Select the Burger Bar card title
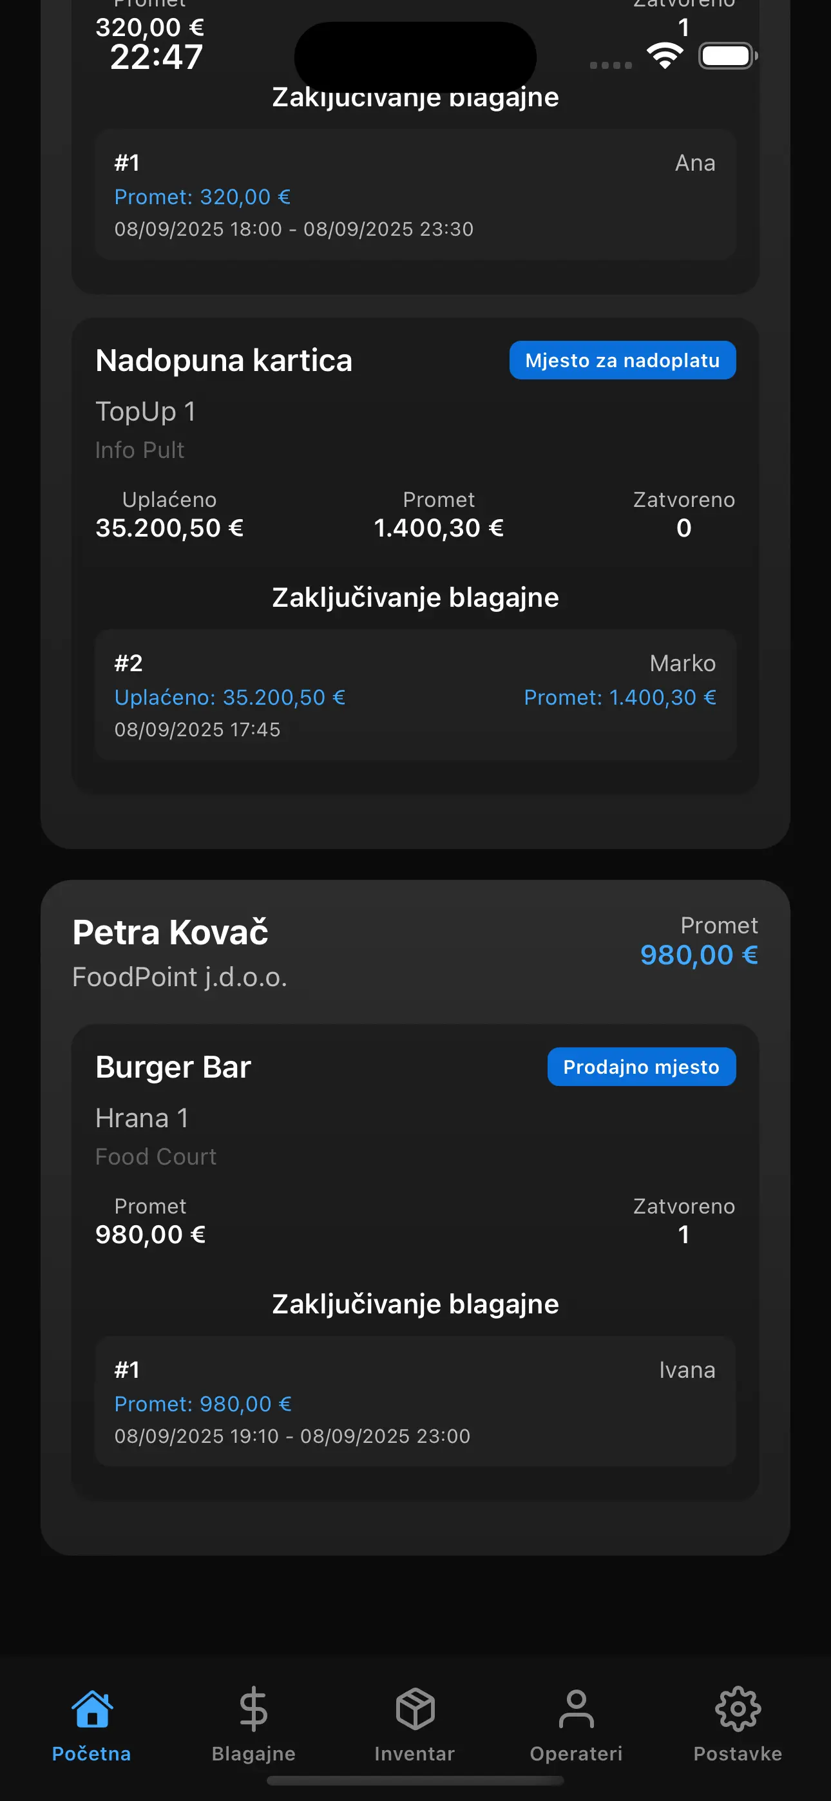Image resolution: width=831 pixels, height=1801 pixels. (173, 1067)
